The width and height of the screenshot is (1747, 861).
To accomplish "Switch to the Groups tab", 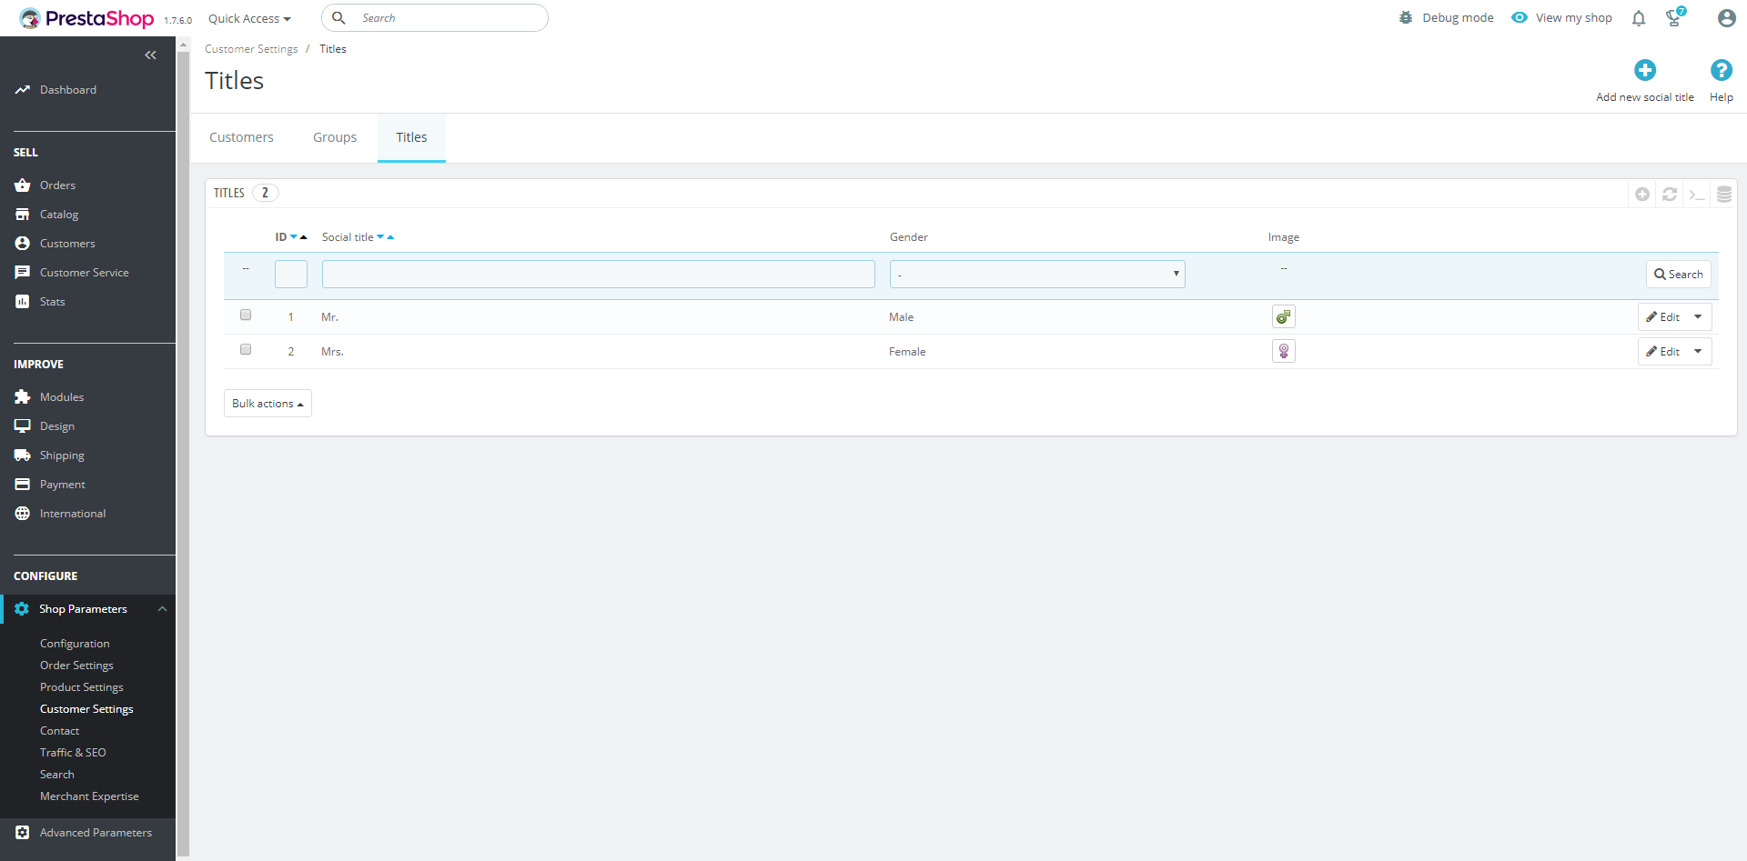I will (x=335, y=137).
